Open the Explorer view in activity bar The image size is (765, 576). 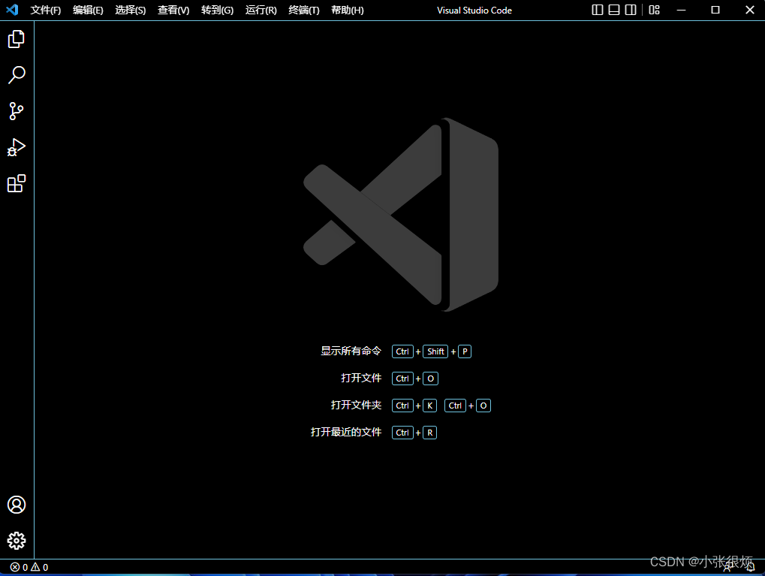(16, 39)
